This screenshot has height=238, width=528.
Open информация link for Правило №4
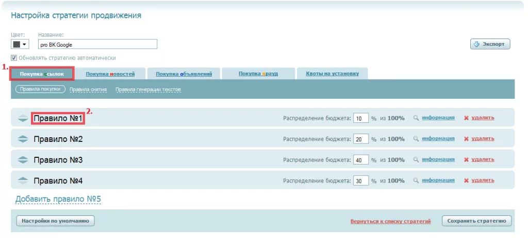[x=438, y=180]
